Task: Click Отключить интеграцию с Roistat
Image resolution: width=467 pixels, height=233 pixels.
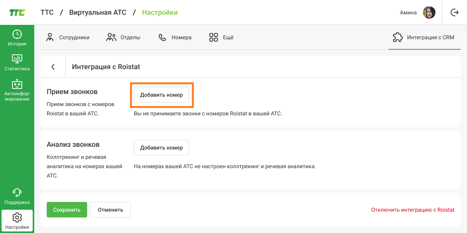Action: coord(413,210)
